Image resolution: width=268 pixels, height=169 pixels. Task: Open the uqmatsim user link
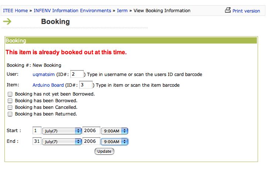point(44,75)
